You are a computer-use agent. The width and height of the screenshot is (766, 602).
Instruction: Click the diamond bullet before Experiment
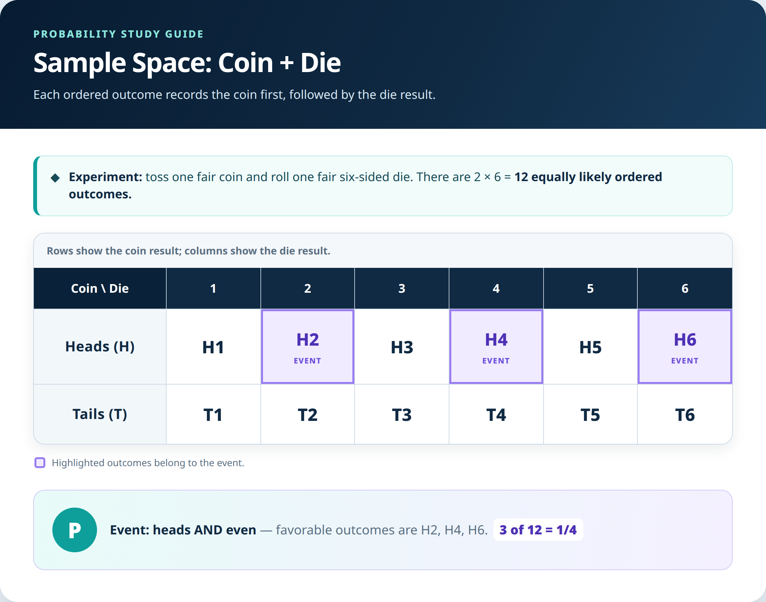point(55,178)
